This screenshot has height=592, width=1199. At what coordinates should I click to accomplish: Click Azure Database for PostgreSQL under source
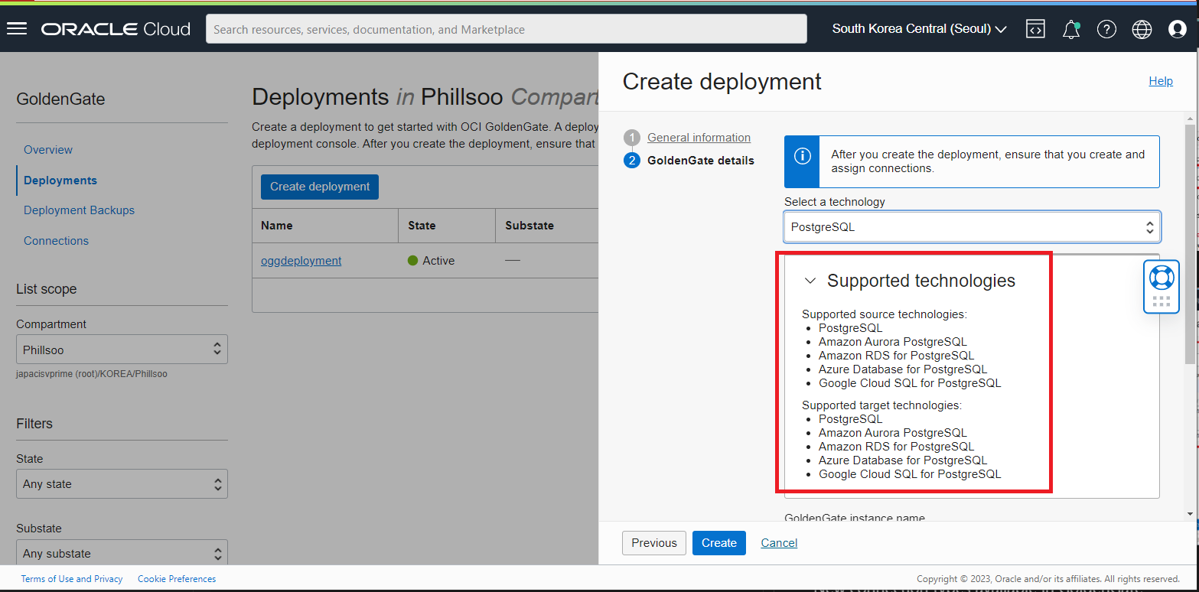903,369
